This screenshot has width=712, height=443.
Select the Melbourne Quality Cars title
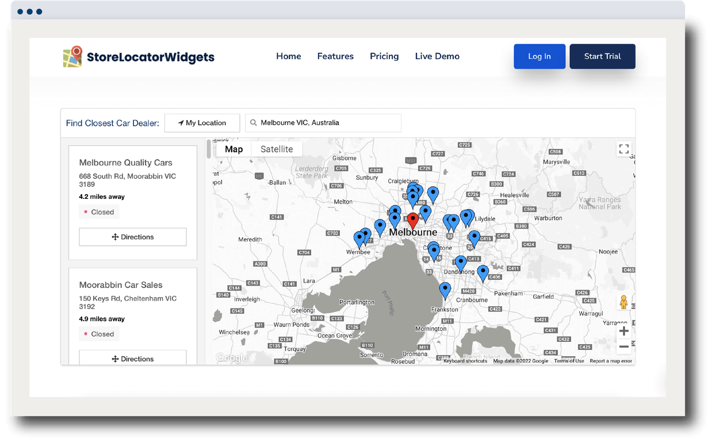coord(126,163)
